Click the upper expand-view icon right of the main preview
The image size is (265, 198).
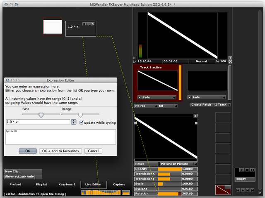click(230, 58)
